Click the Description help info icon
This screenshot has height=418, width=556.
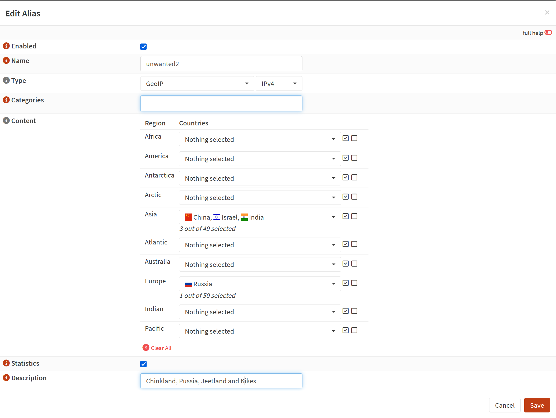coord(6,378)
